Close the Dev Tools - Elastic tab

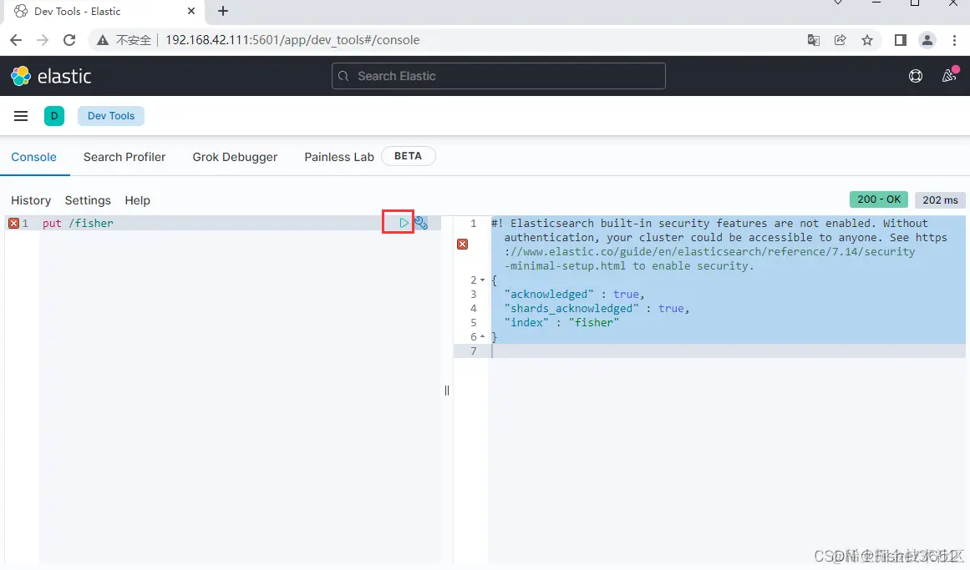click(x=191, y=11)
